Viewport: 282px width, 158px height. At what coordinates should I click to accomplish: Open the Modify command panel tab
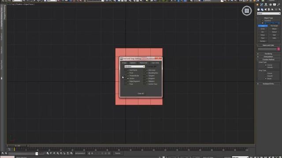262,5
